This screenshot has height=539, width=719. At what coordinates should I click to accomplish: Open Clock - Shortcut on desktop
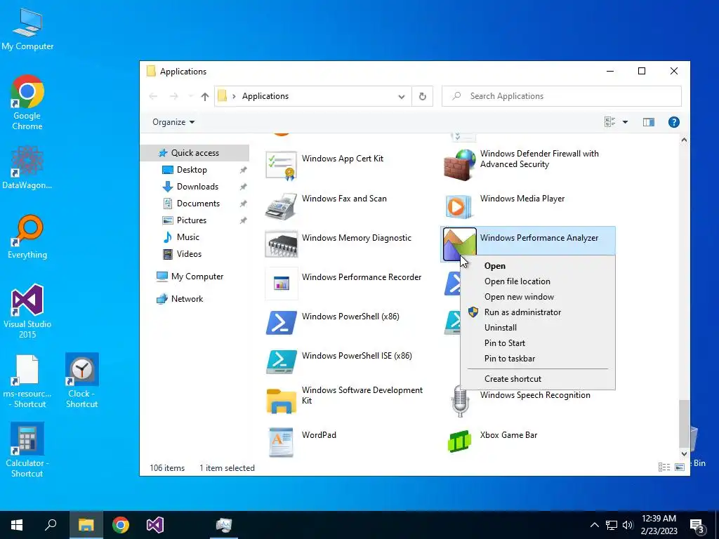[x=81, y=380]
